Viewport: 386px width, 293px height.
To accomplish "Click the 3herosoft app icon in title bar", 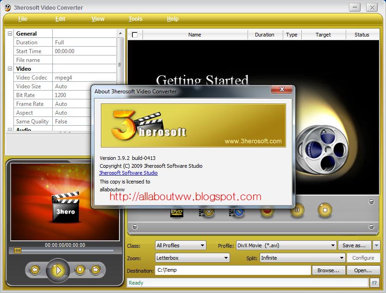I will 7,7.
